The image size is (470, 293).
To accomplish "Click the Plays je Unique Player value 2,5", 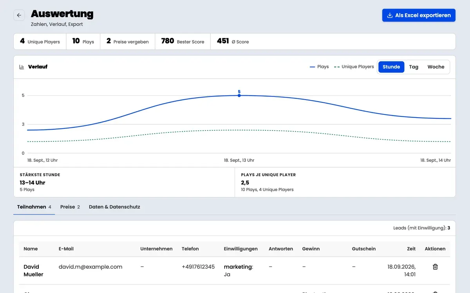I will pyautogui.click(x=245, y=182).
